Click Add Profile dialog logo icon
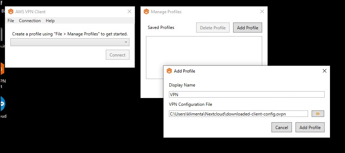345x153 pixels. click(x=169, y=71)
